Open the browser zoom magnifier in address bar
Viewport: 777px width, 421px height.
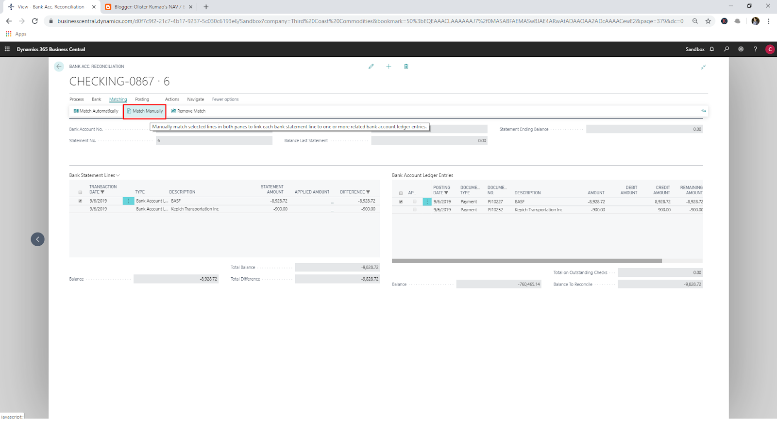pos(695,21)
